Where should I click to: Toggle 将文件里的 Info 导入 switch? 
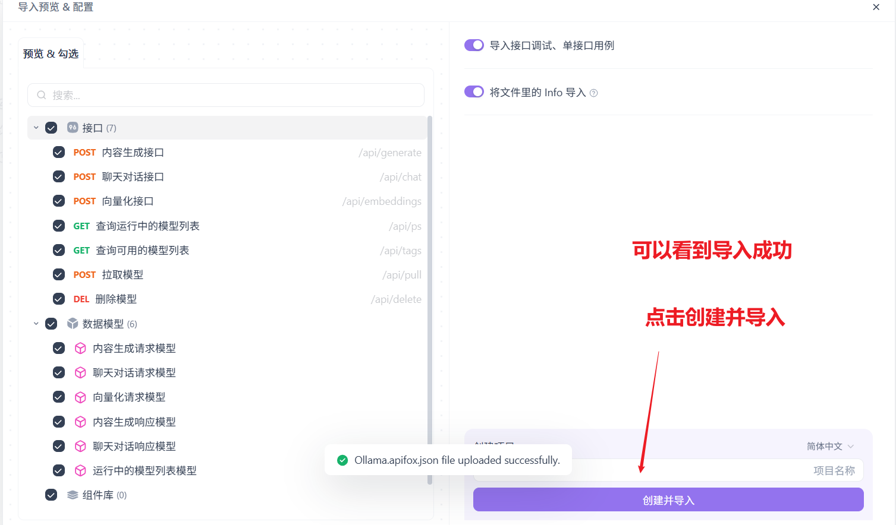tap(474, 91)
